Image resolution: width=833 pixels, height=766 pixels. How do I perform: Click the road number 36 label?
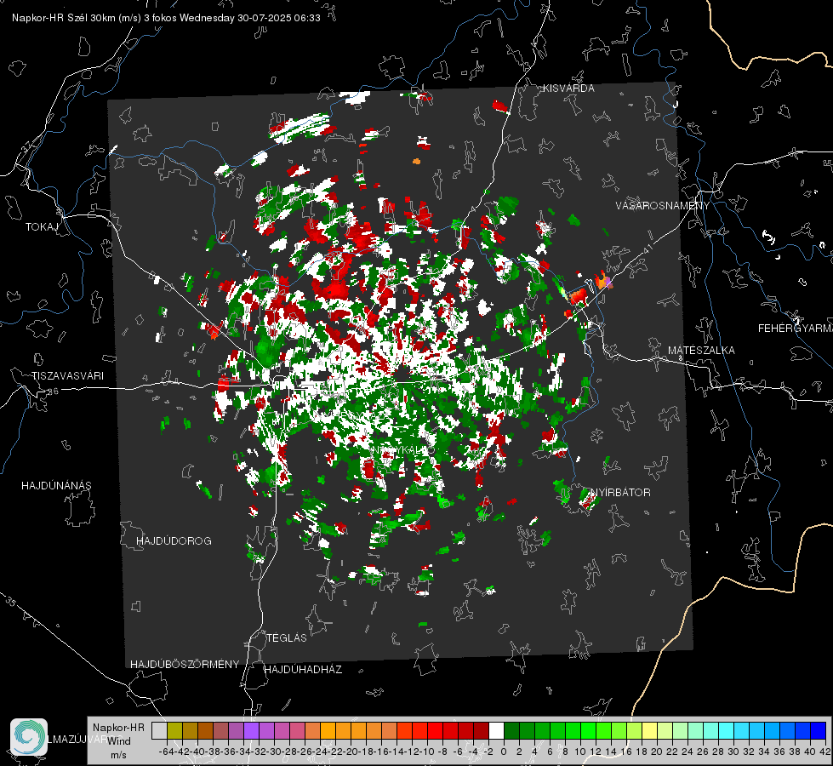53,392
